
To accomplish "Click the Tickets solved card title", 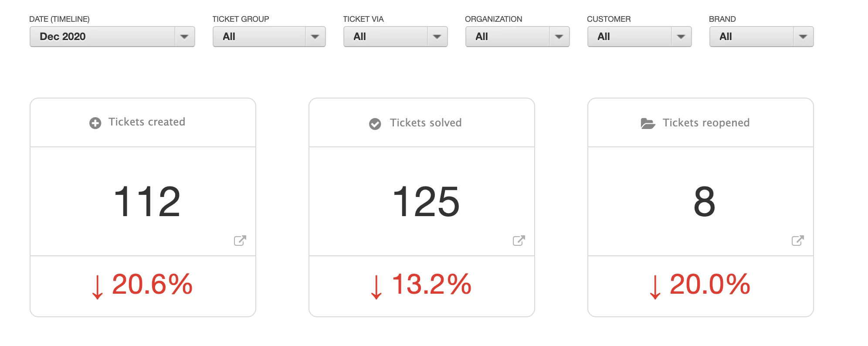I will 425,123.
